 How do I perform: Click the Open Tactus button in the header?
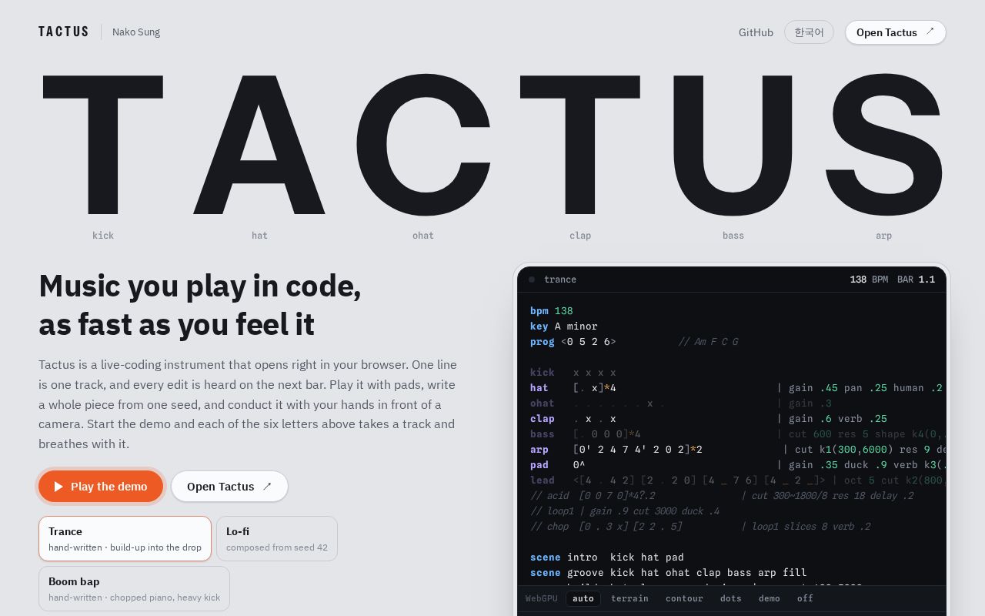pyautogui.click(x=895, y=32)
